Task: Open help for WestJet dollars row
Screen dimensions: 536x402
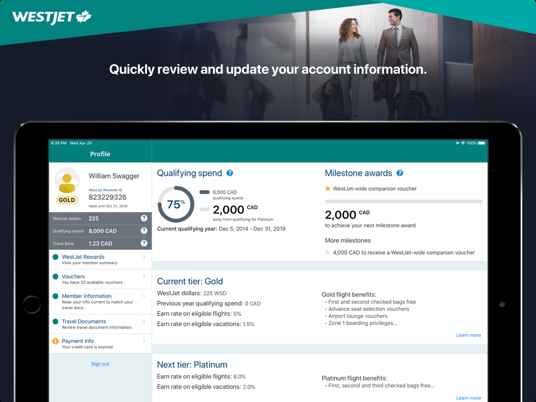Action: coord(144,218)
